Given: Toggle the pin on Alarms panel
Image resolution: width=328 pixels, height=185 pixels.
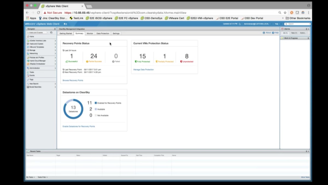Looking at the screenshot, I should 306,29.
